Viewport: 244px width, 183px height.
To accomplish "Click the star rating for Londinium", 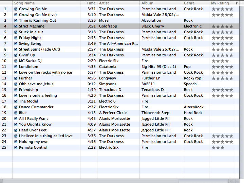I will (222, 67).
